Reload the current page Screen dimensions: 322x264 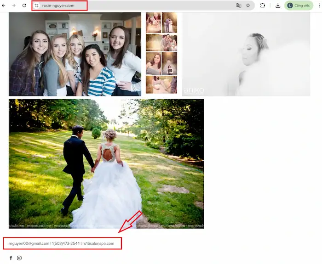click(x=24, y=6)
